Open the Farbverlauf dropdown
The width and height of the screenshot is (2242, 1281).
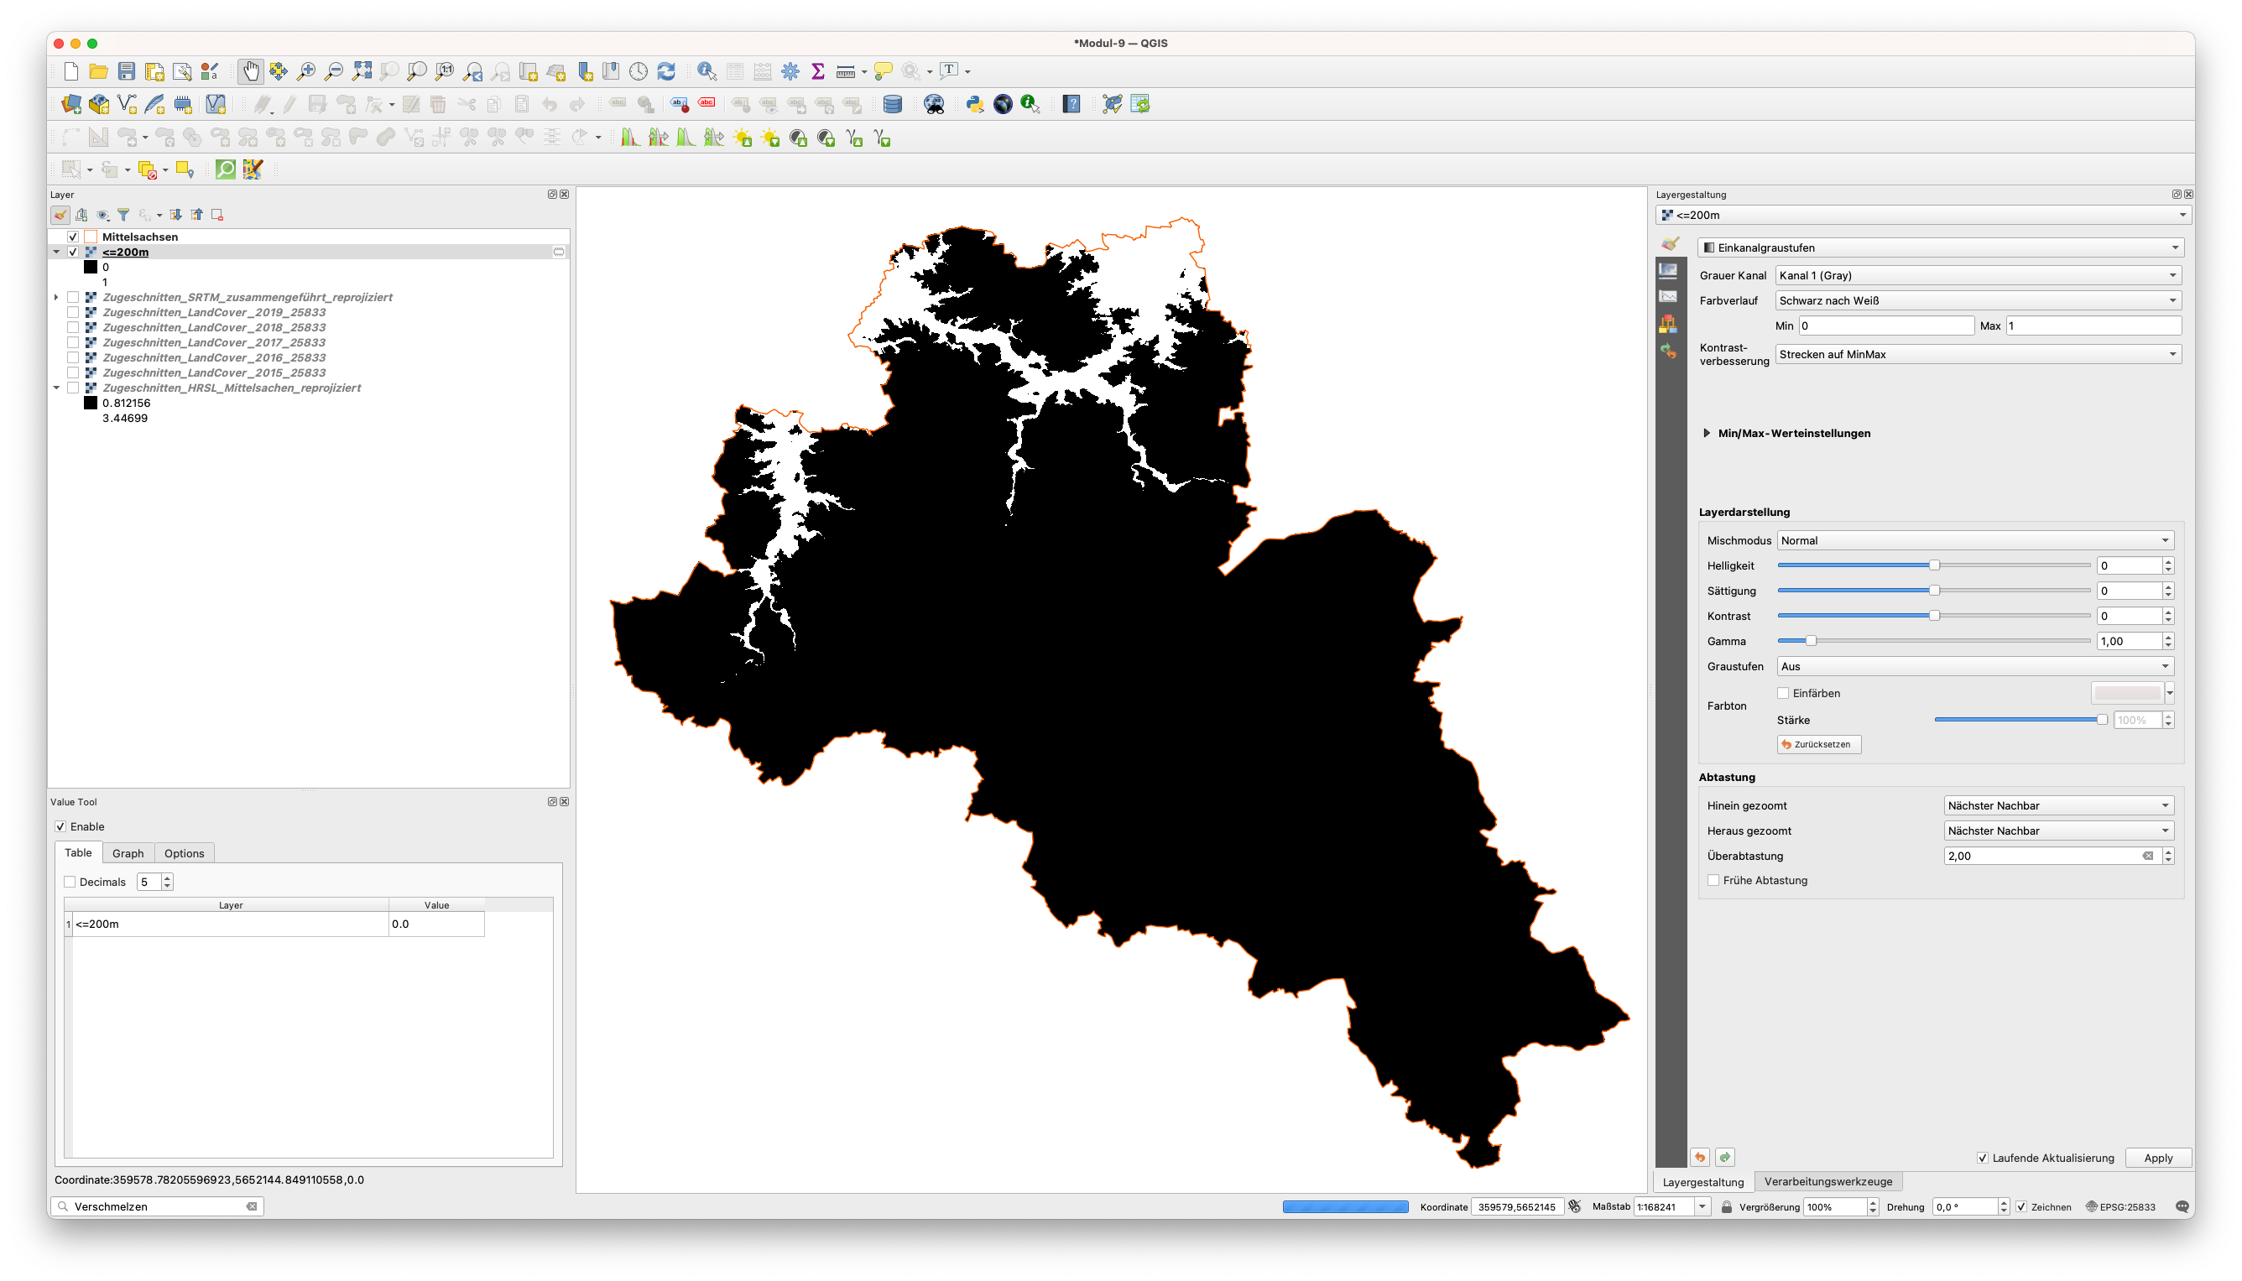[x=1978, y=300]
